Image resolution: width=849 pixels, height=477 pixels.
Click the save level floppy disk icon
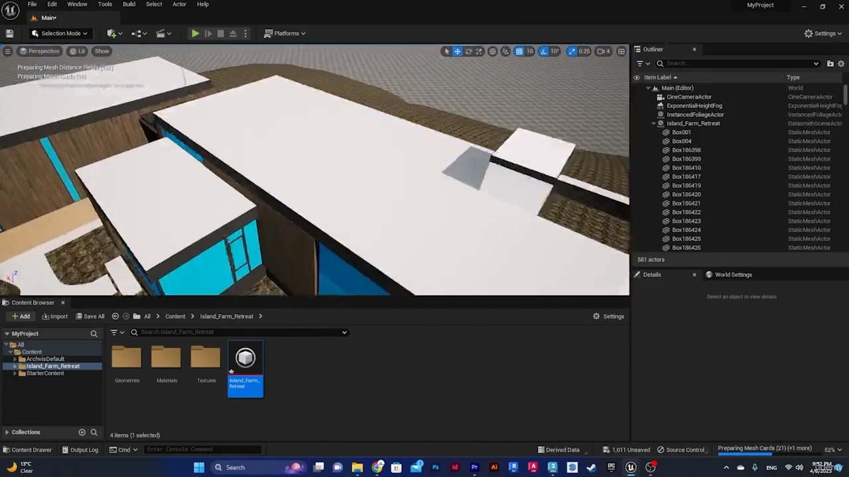point(9,33)
